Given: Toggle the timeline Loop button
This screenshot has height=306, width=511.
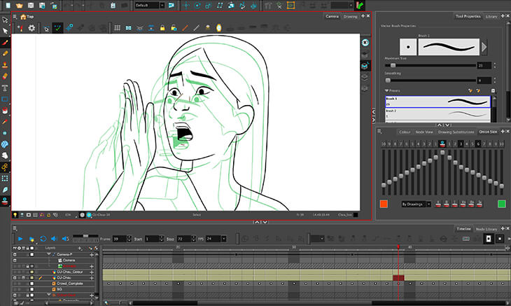Looking at the screenshot, I should 43,239.
